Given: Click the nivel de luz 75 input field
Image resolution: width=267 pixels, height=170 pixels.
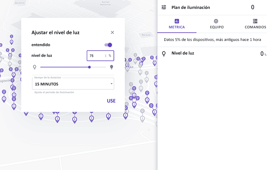Looking at the screenshot, I should 100,56.
